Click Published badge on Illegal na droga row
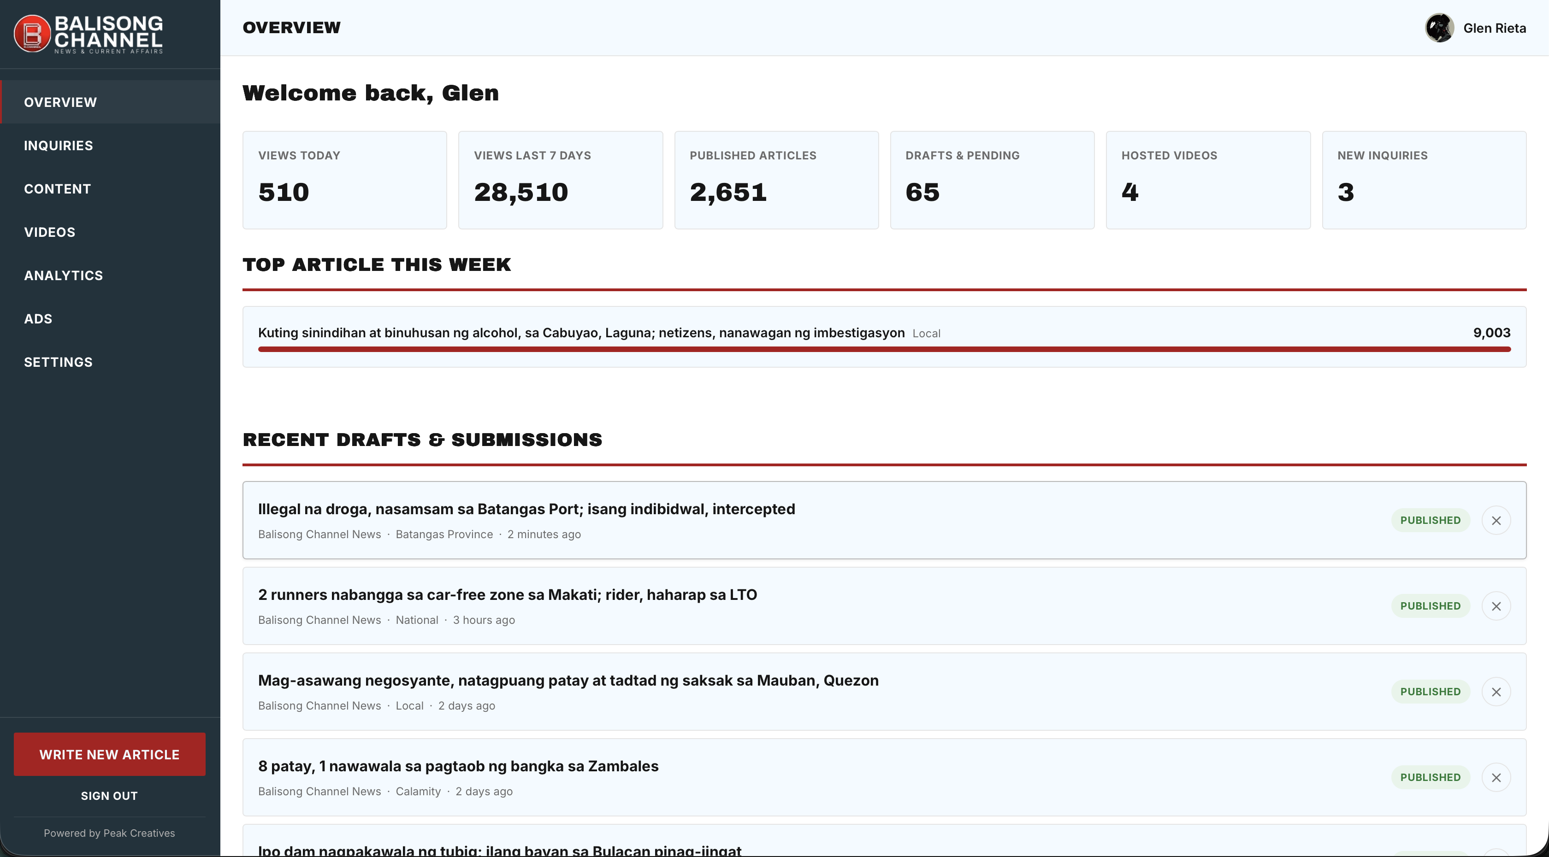Viewport: 1549px width, 857px height. pyautogui.click(x=1430, y=521)
